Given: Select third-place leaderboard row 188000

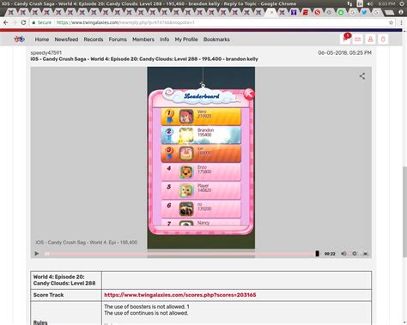Looking at the screenshot, I should click(201, 153).
